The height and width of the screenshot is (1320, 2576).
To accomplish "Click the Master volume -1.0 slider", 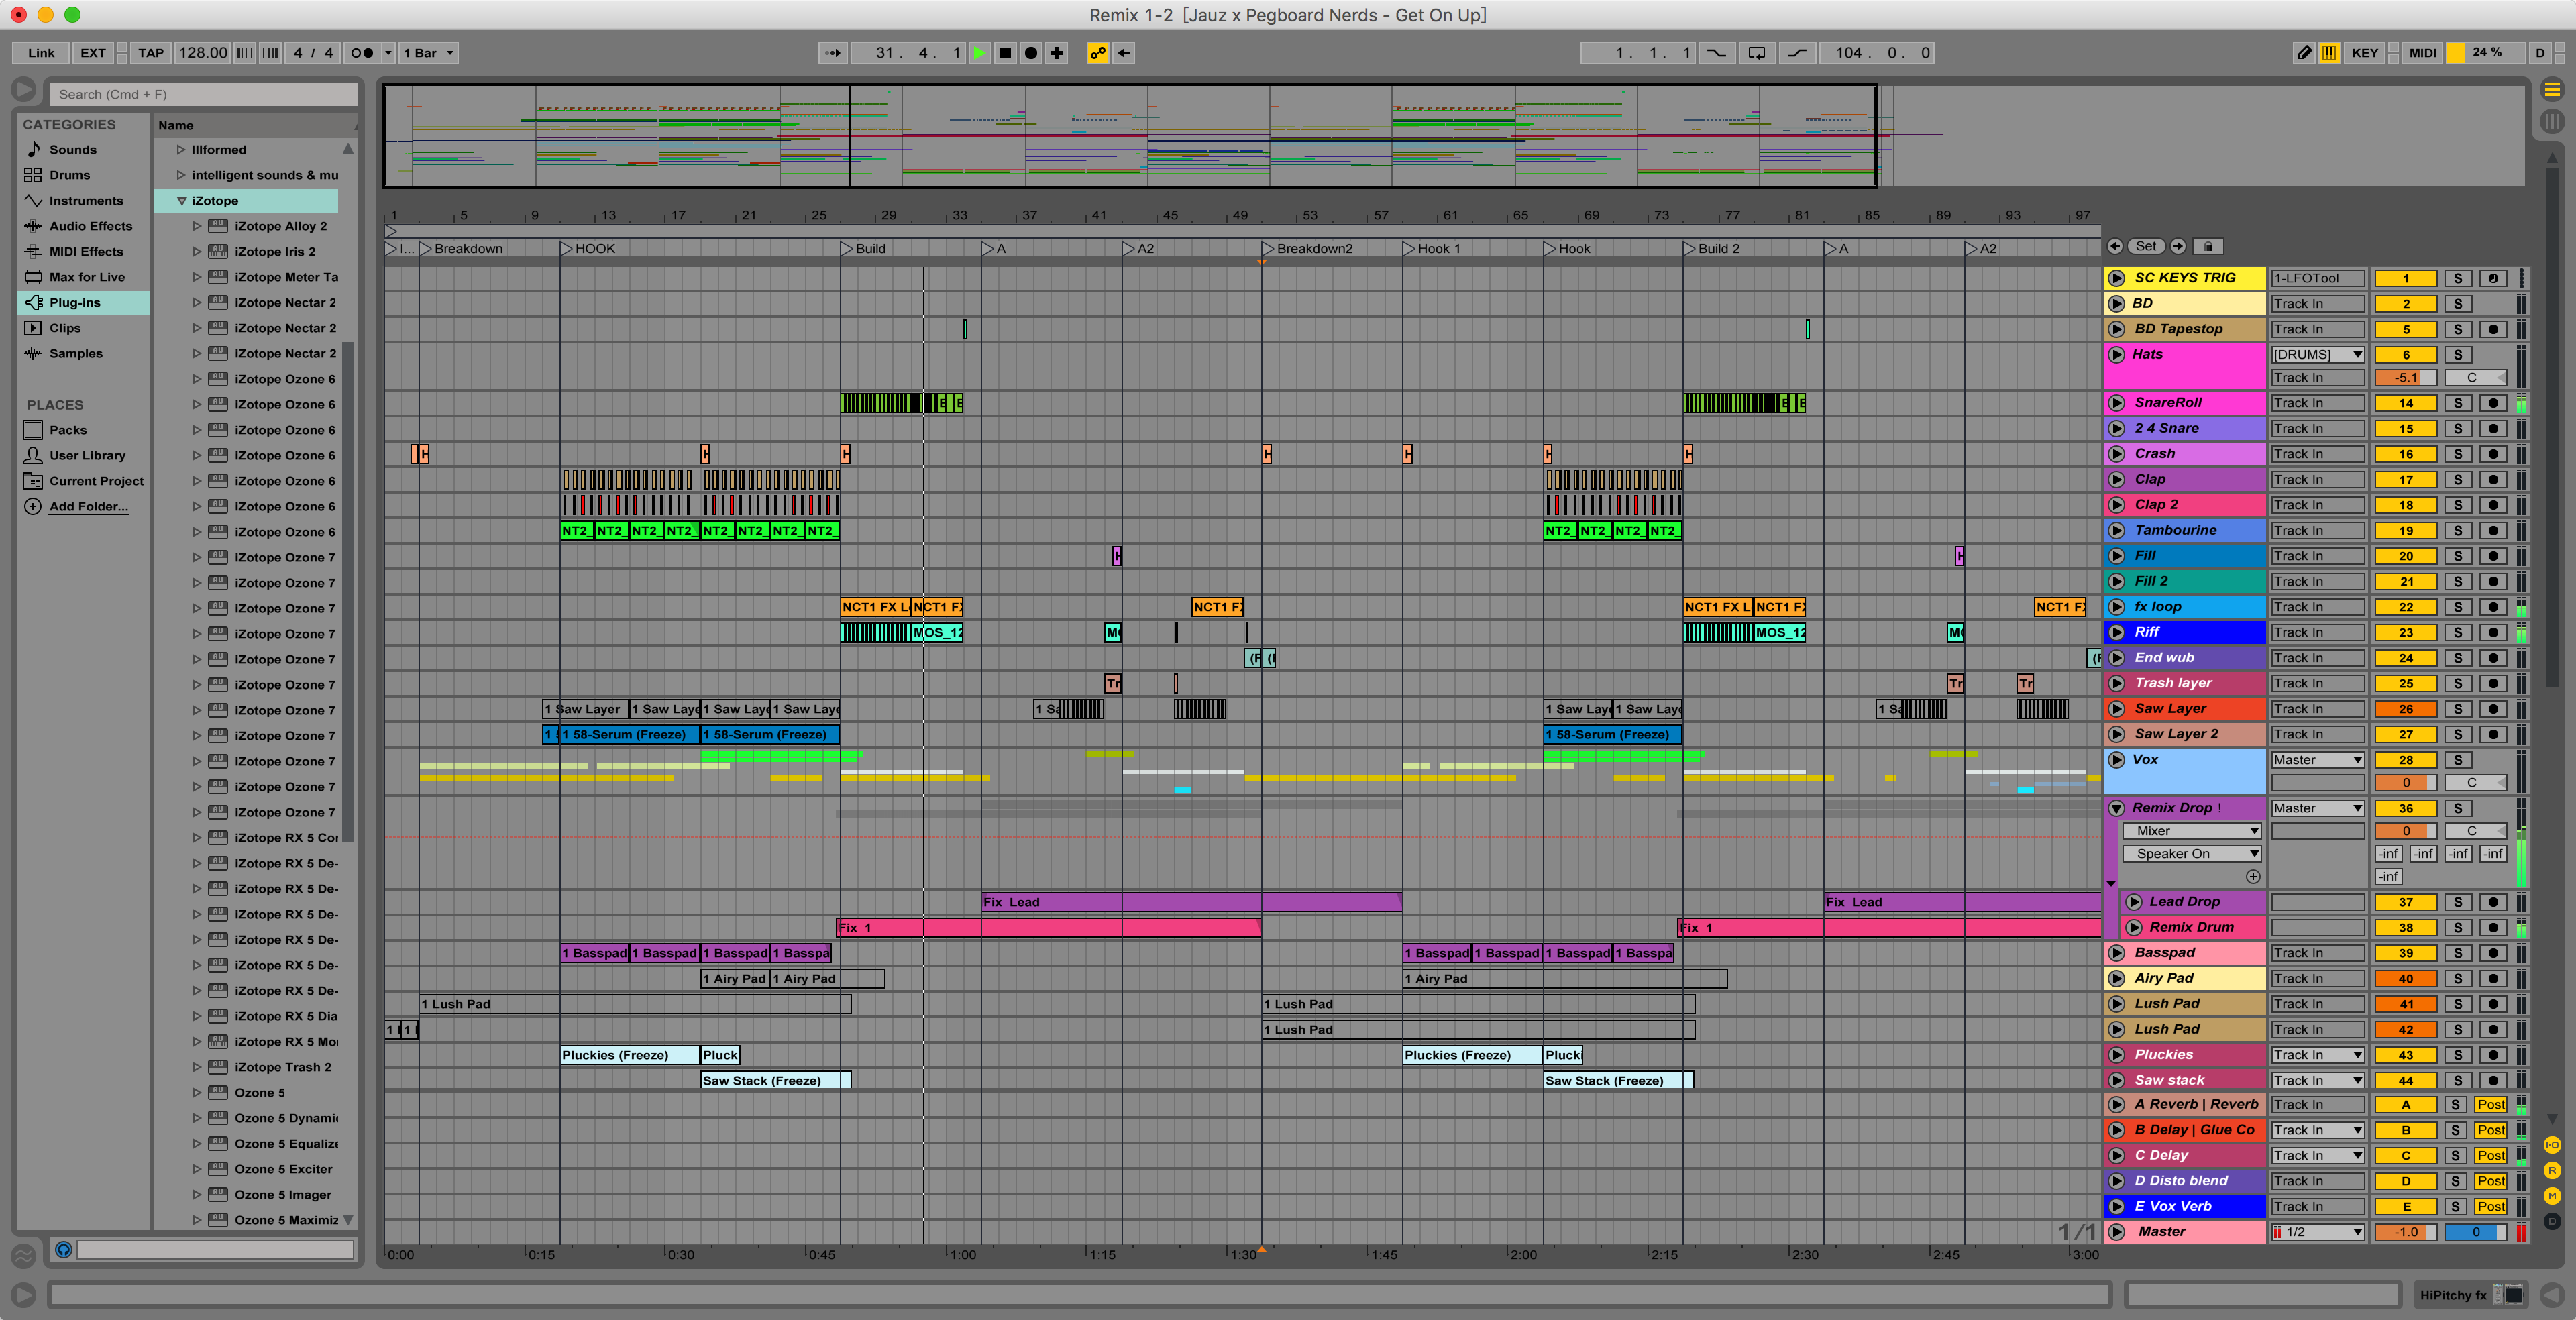I will pos(2405,1232).
